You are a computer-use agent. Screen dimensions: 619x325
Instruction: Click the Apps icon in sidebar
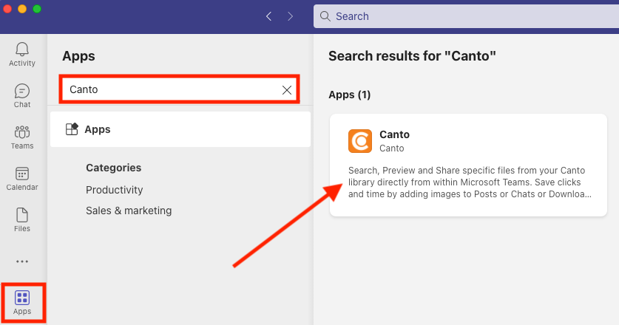point(22,303)
